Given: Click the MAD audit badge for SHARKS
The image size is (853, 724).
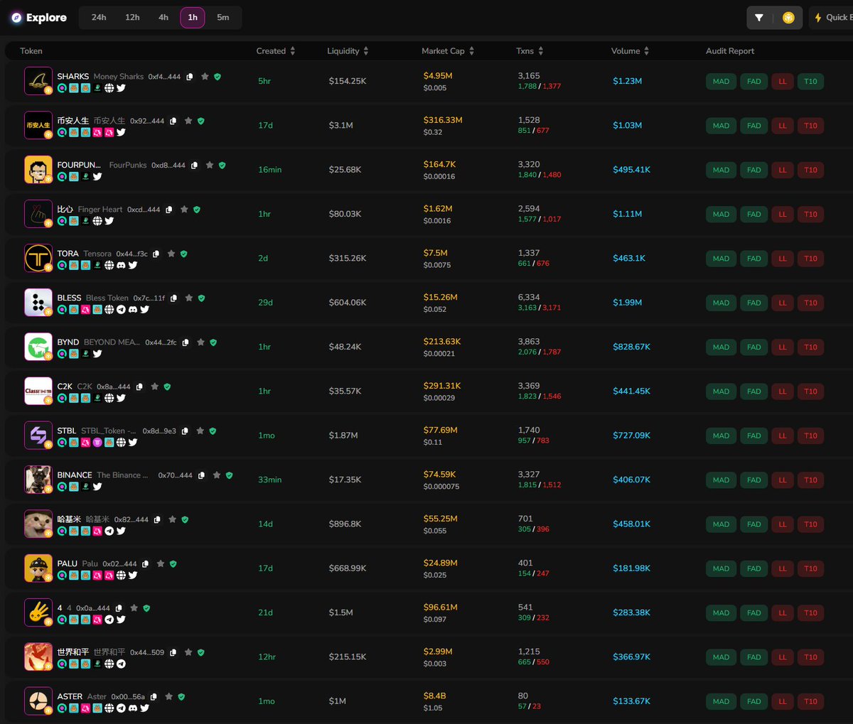Looking at the screenshot, I should [x=721, y=82].
